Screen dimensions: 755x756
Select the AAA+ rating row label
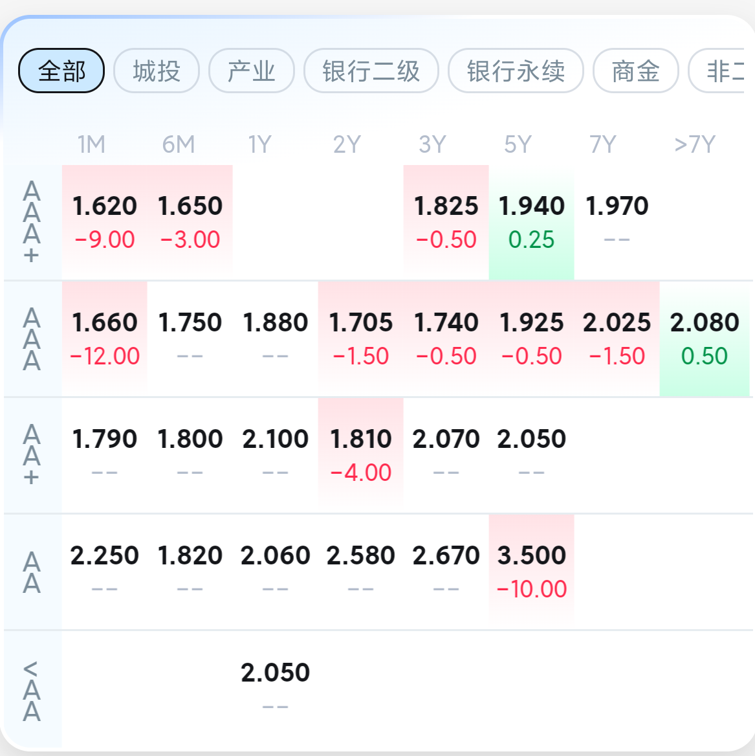coord(32,222)
